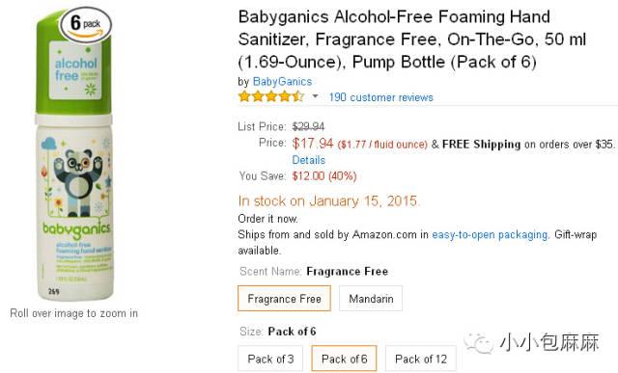Click the babyganics logo on bottle

click(x=76, y=229)
